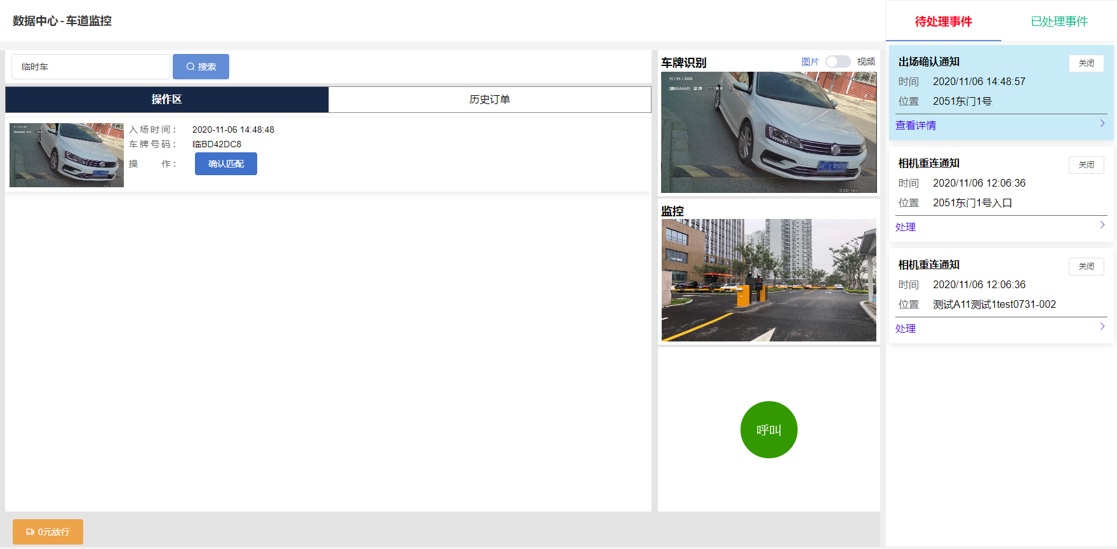Click the 监控 barrier gate camera feed
This screenshot has height=549, width=1117.
[x=768, y=280]
